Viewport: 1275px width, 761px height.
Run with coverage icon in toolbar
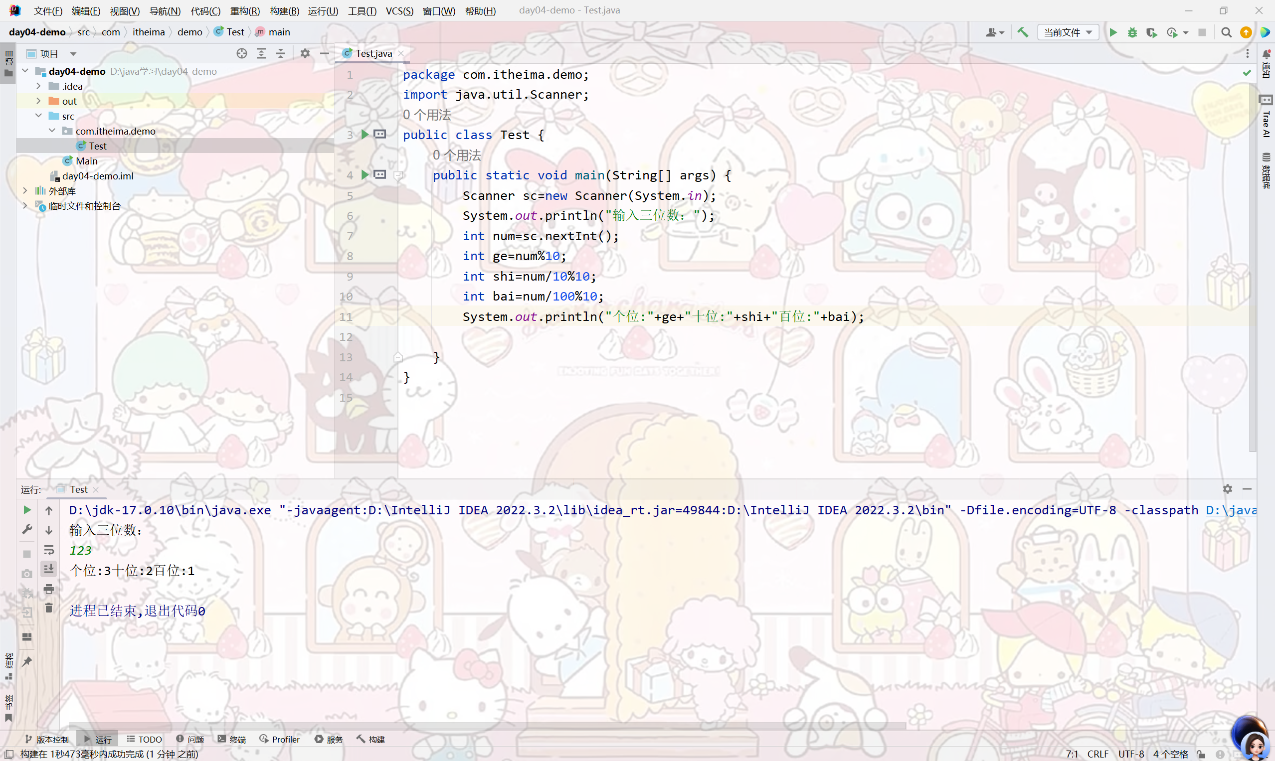[x=1151, y=32]
